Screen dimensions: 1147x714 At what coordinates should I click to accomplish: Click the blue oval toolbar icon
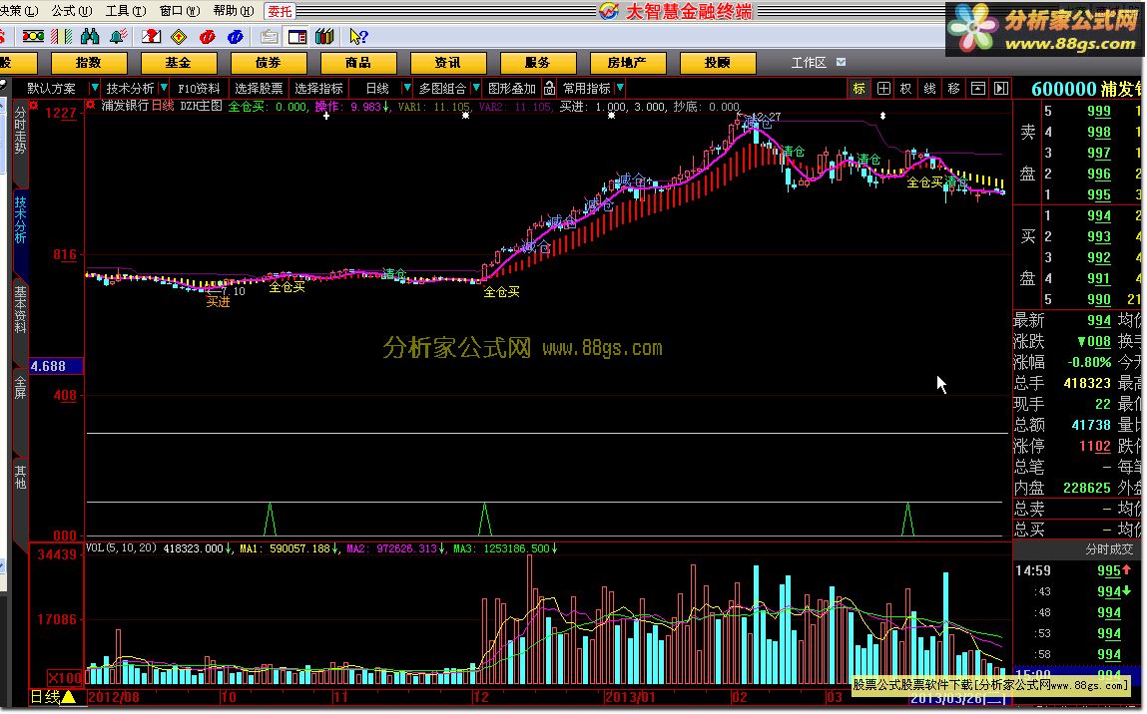(x=236, y=37)
